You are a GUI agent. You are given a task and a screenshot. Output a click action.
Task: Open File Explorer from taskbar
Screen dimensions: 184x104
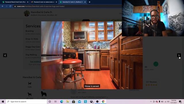(x=68, y=101)
